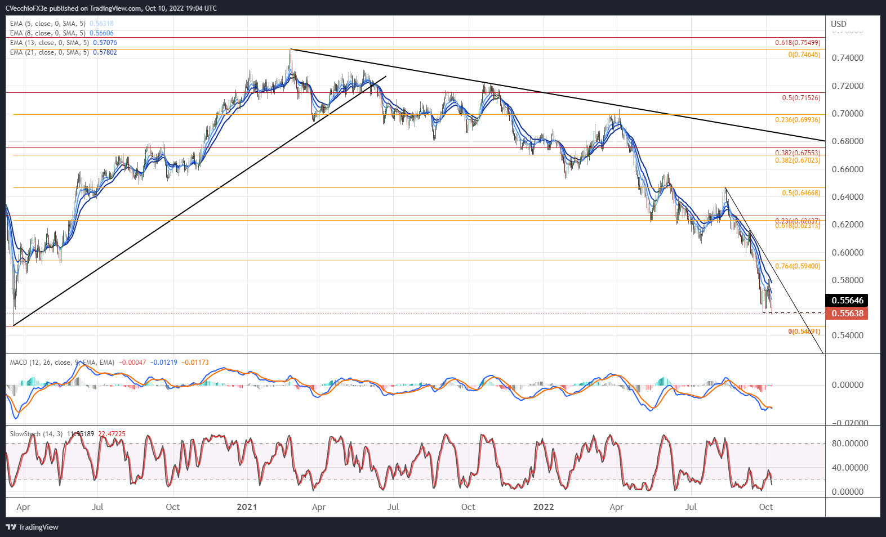Click the USD currency label on price axis
The height and width of the screenshot is (537, 886).
[839, 24]
